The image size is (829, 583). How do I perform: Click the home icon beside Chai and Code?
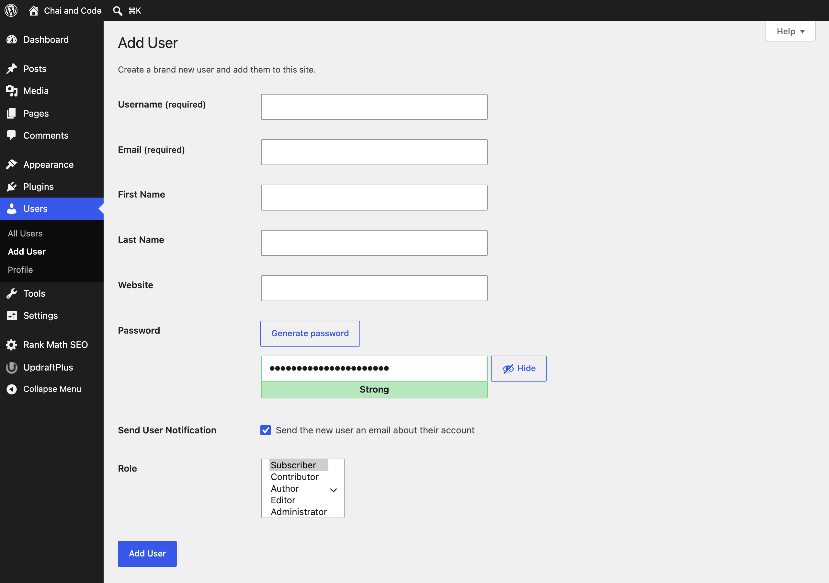pos(34,10)
